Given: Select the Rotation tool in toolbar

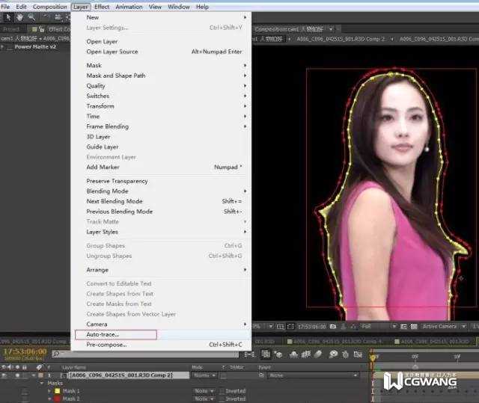Looking at the screenshot, I should point(46,17).
